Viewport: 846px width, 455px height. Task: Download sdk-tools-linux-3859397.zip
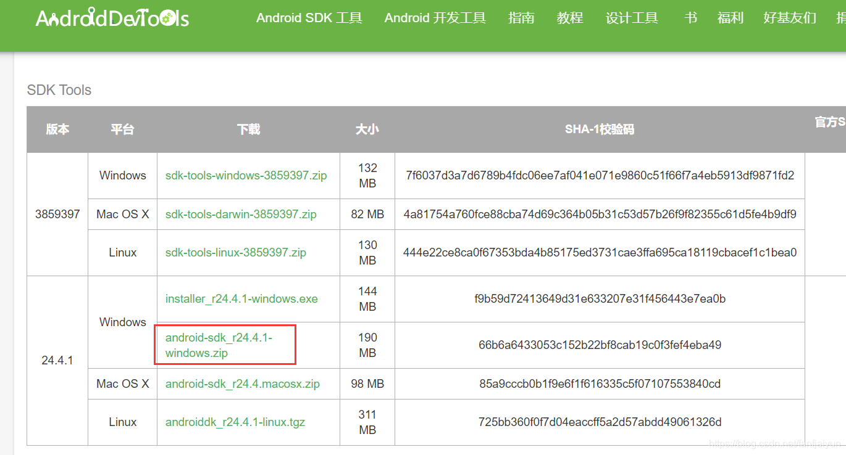[x=236, y=252]
